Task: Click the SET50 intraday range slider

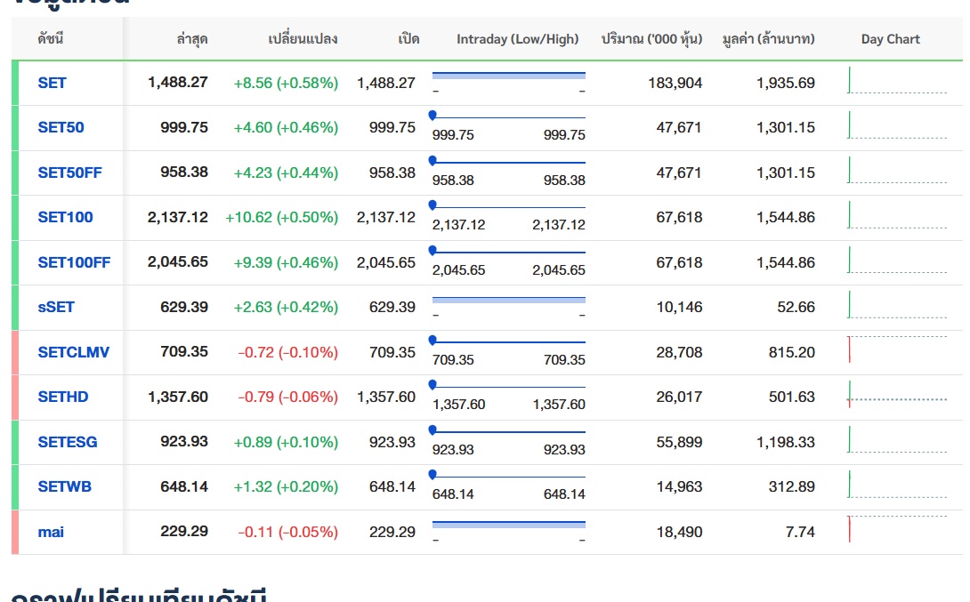Action: [x=508, y=117]
